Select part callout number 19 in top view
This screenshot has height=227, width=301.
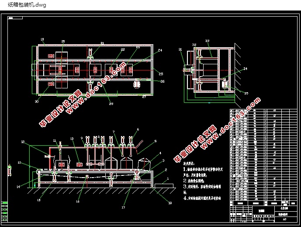[x=42, y=39]
